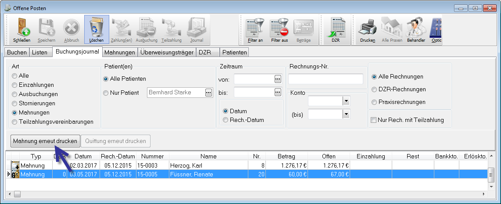Select the Datum radio button under Zeitraum
501x204 pixels.
click(x=225, y=111)
